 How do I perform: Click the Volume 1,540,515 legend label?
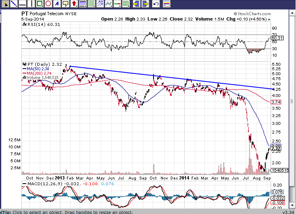coord(41,78)
